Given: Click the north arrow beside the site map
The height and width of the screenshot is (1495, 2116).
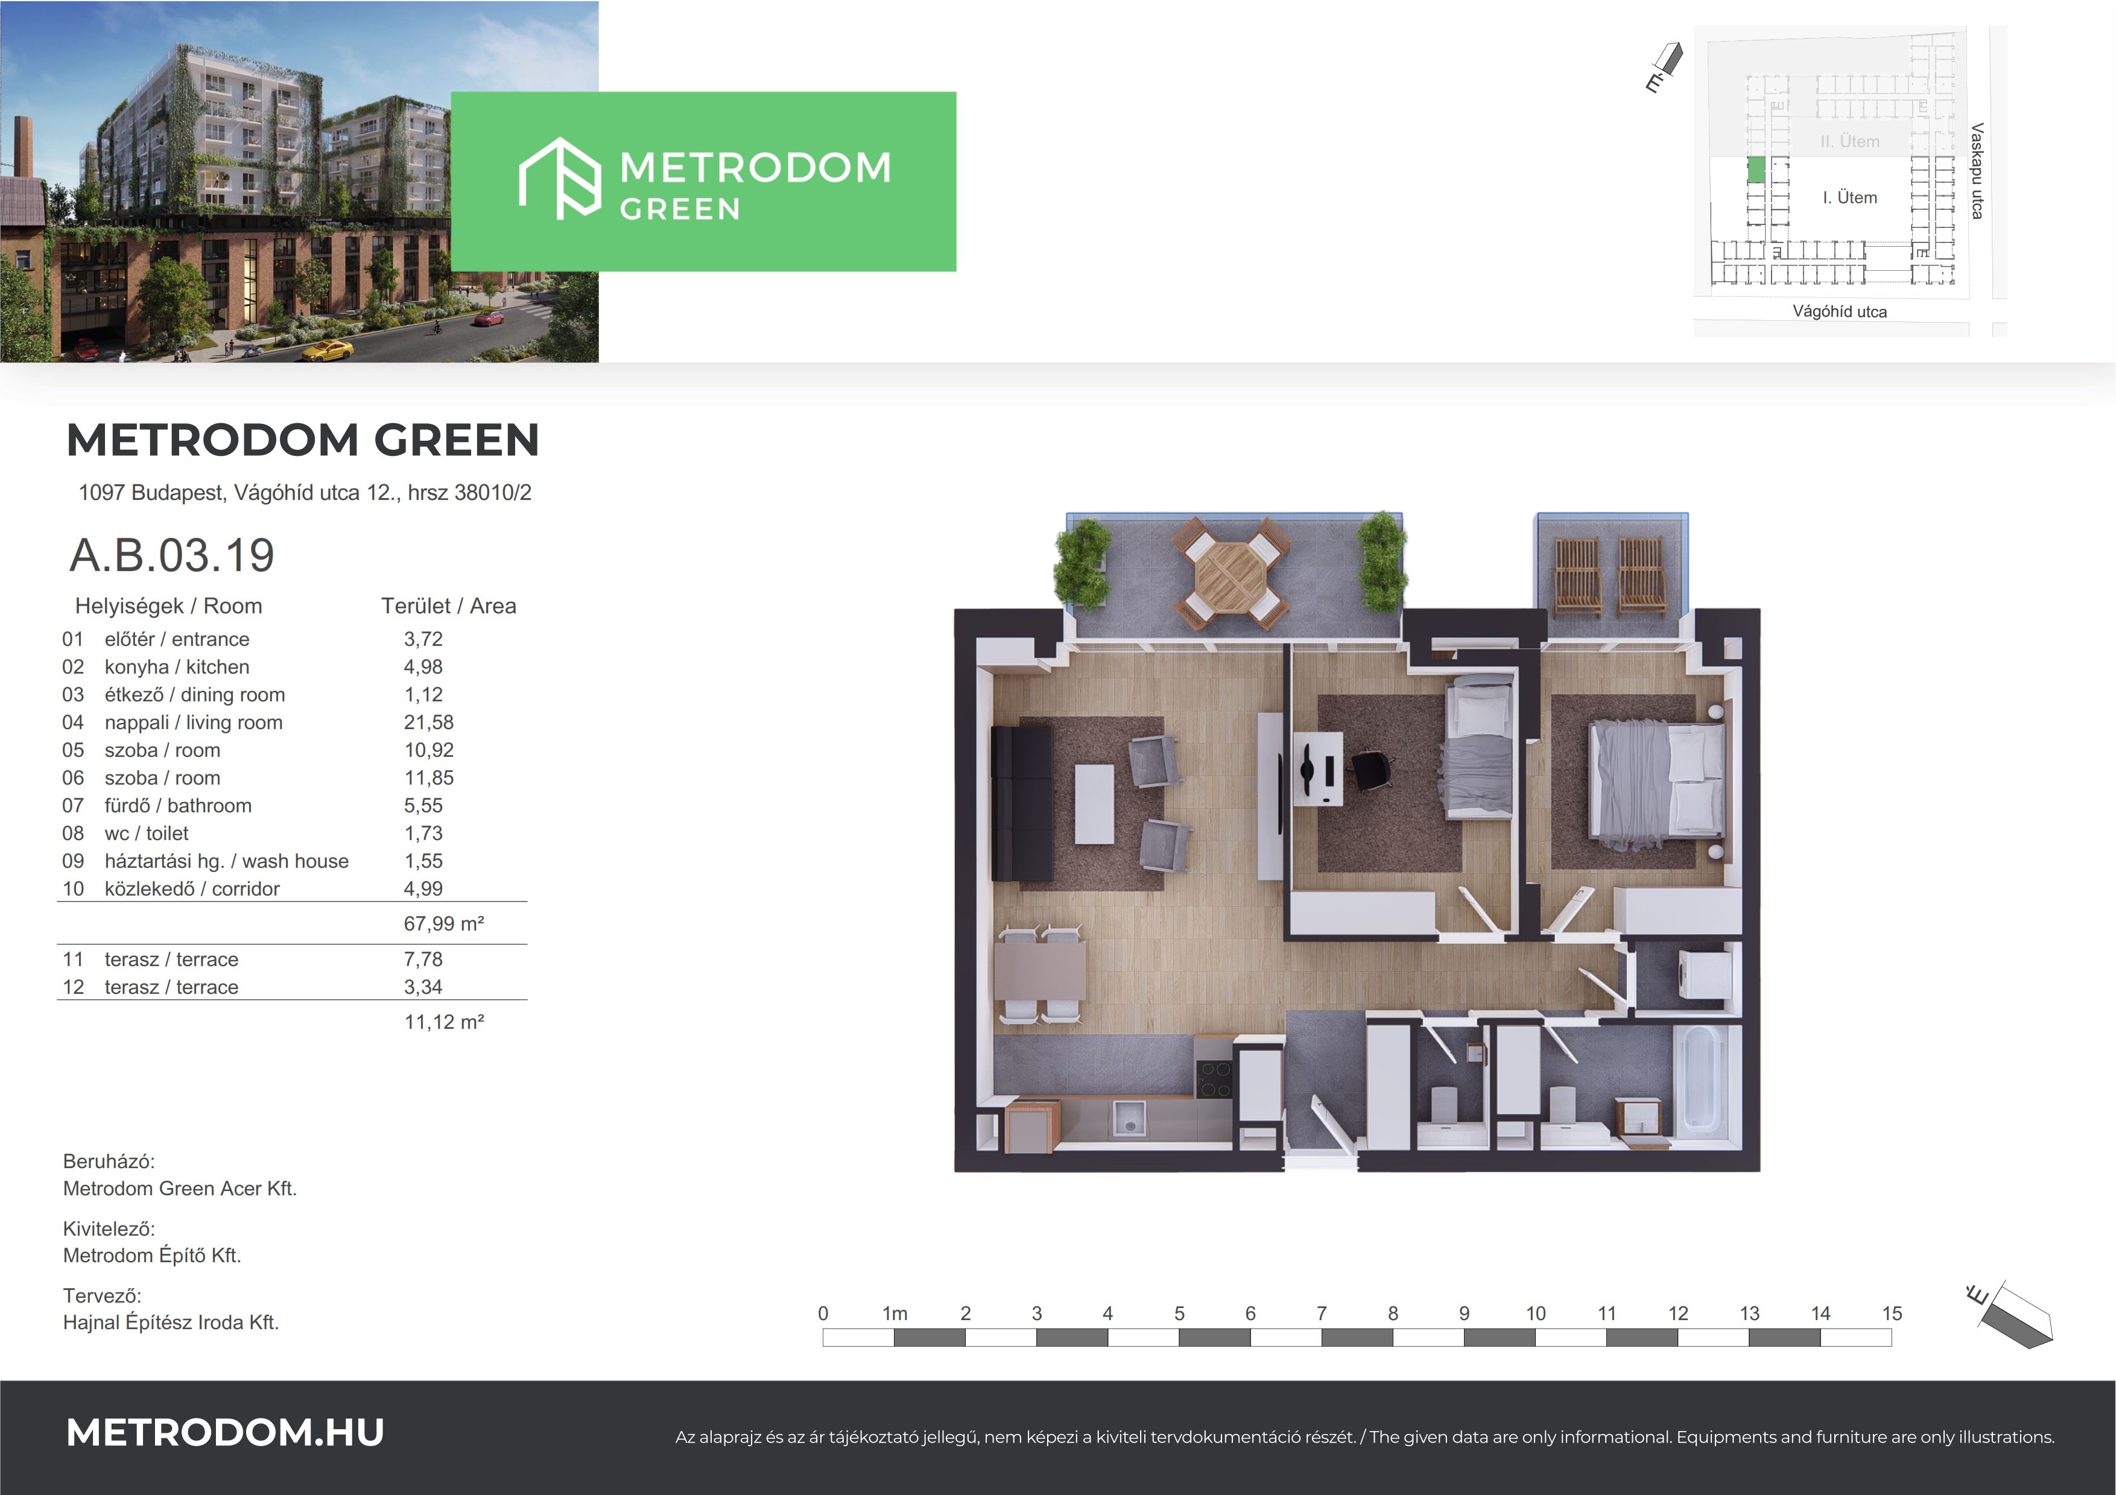Looking at the screenshot, I should click(x=1664, y=68).
